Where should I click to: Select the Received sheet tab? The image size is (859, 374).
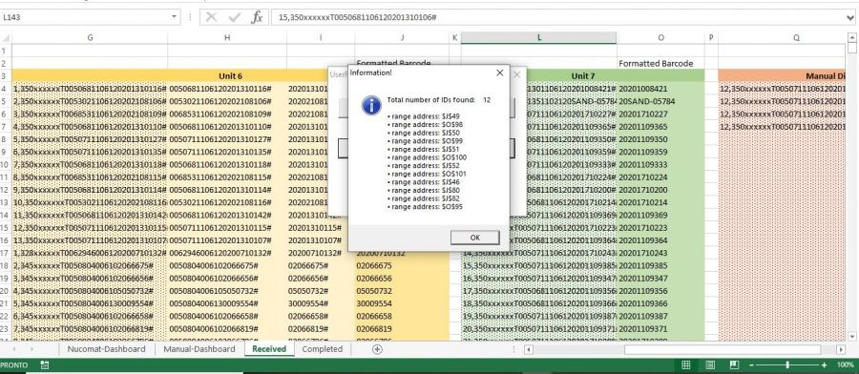click(269, 349)
